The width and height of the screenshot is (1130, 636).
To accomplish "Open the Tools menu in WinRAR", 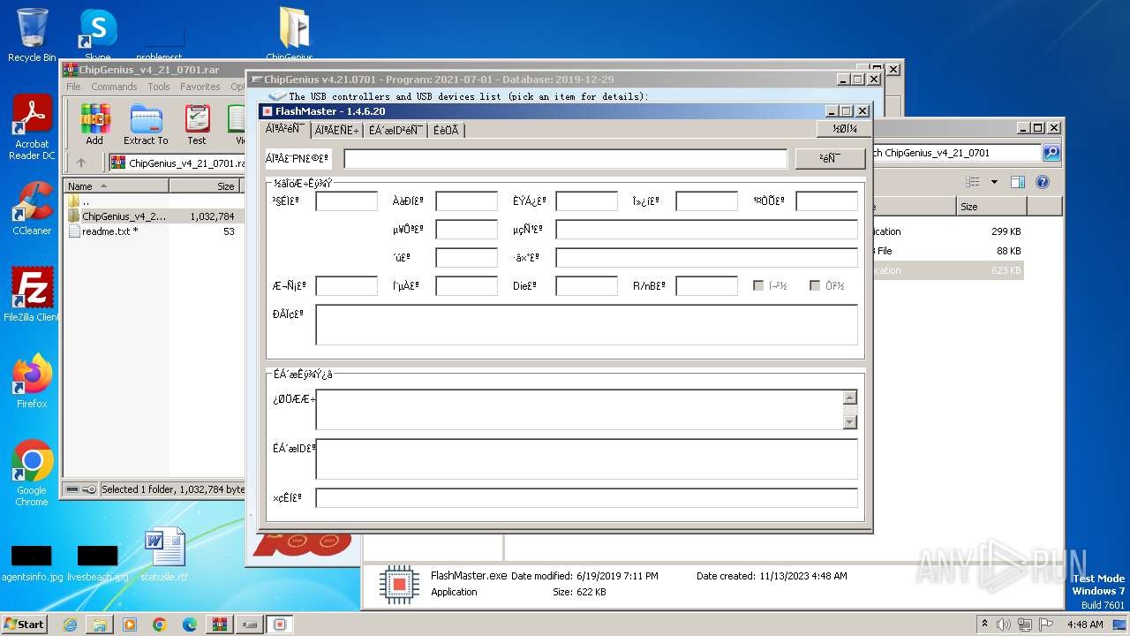I will click(159, 87).
